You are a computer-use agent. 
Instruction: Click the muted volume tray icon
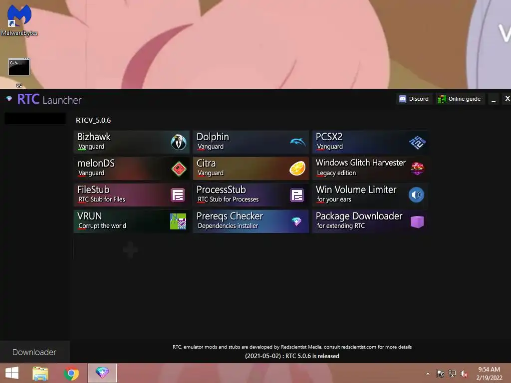(x=464, y=374)
